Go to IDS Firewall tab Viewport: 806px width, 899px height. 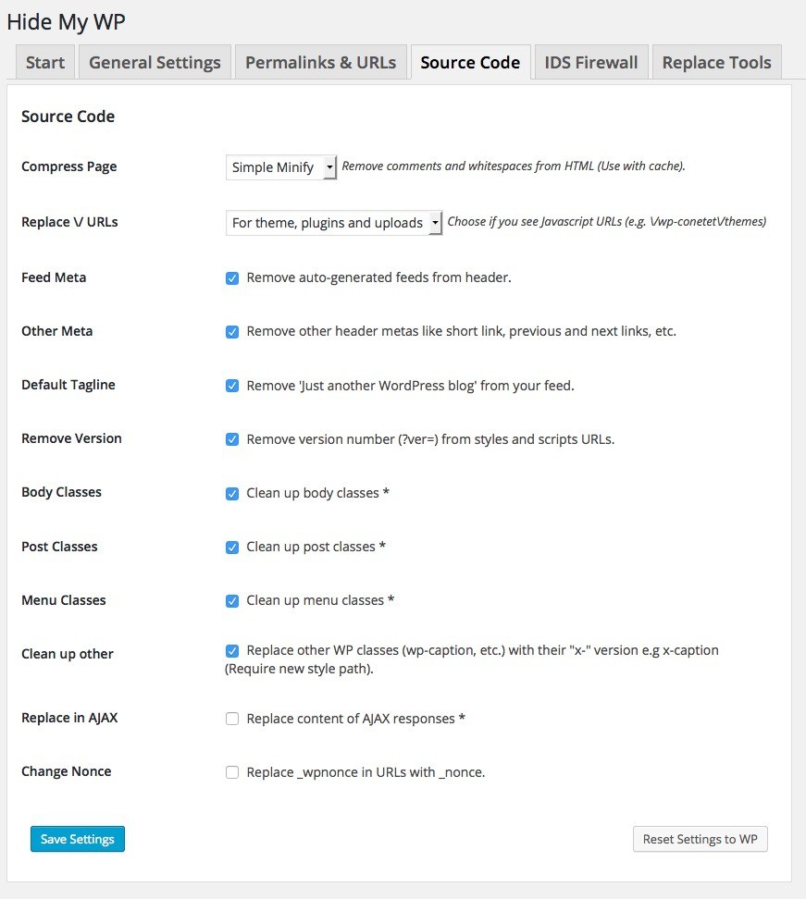591,63
